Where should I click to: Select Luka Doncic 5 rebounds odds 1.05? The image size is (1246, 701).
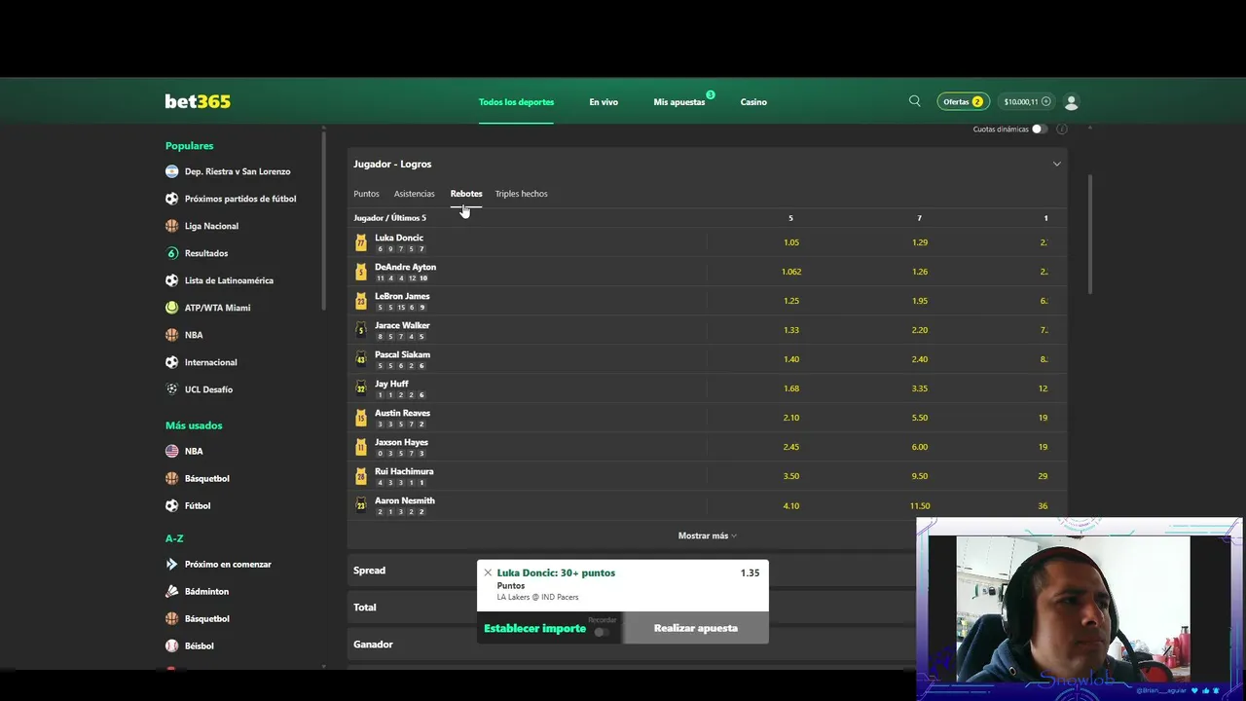coord(790,242)
